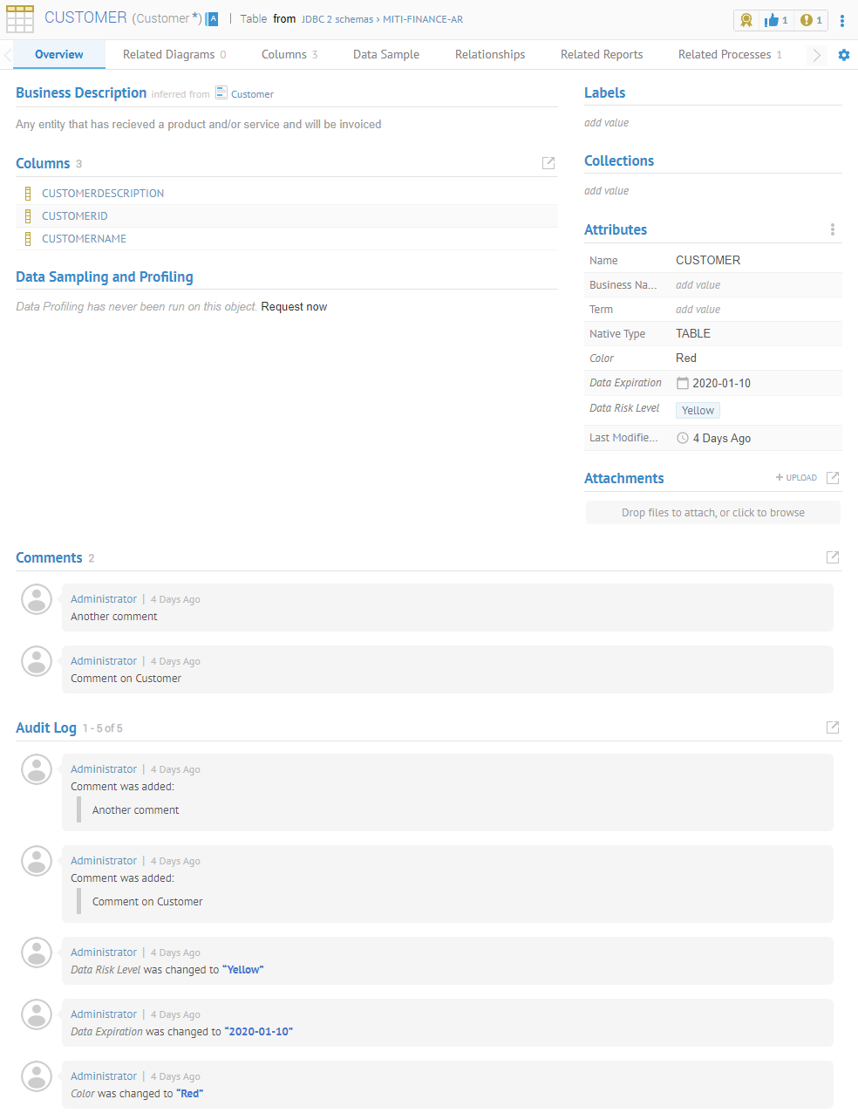Click the Upload attachment button

[x=796, y=478]
